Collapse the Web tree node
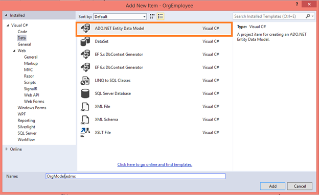Image resolution: width=319 pixels, height=195 pixels. click(14, 51)
